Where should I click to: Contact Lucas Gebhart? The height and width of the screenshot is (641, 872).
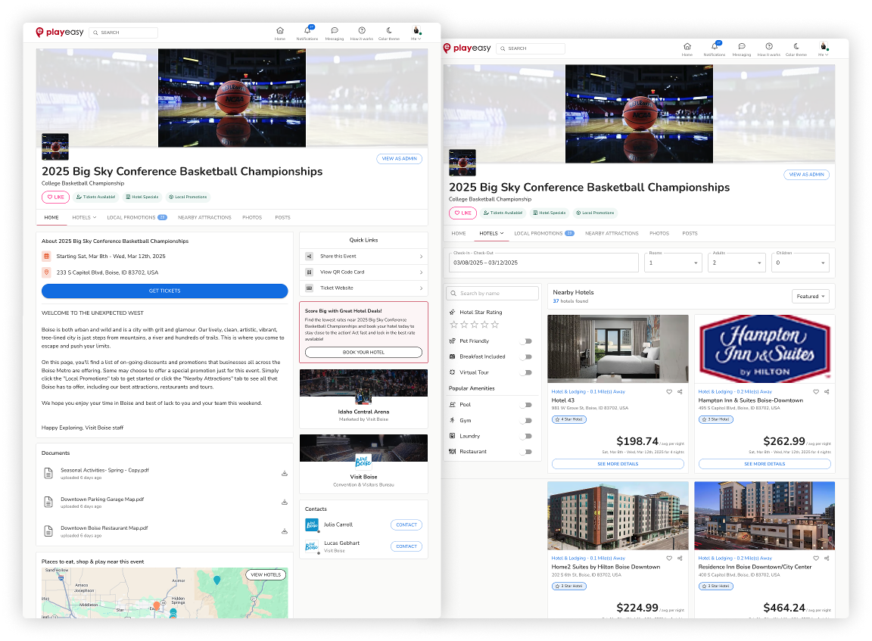coord(406,546)
